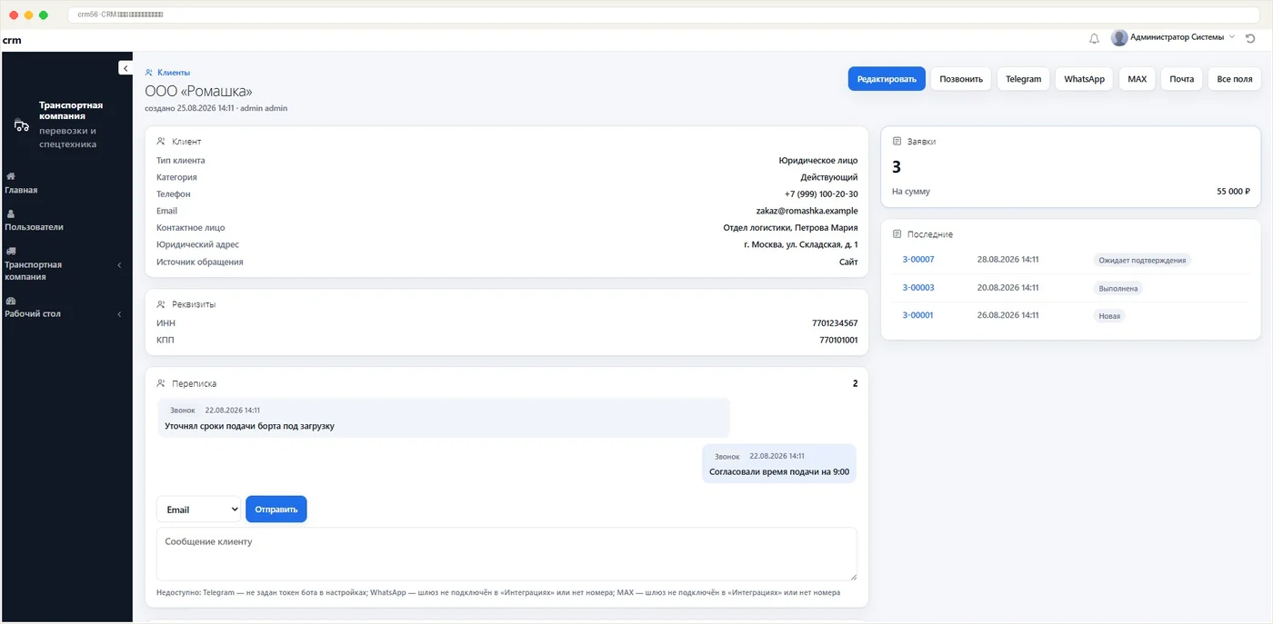Image resolution: width=1273 pixels, height=624 pixels.
Task: Go back to the Клиенты breadcrumb
Action: point(173,73)
